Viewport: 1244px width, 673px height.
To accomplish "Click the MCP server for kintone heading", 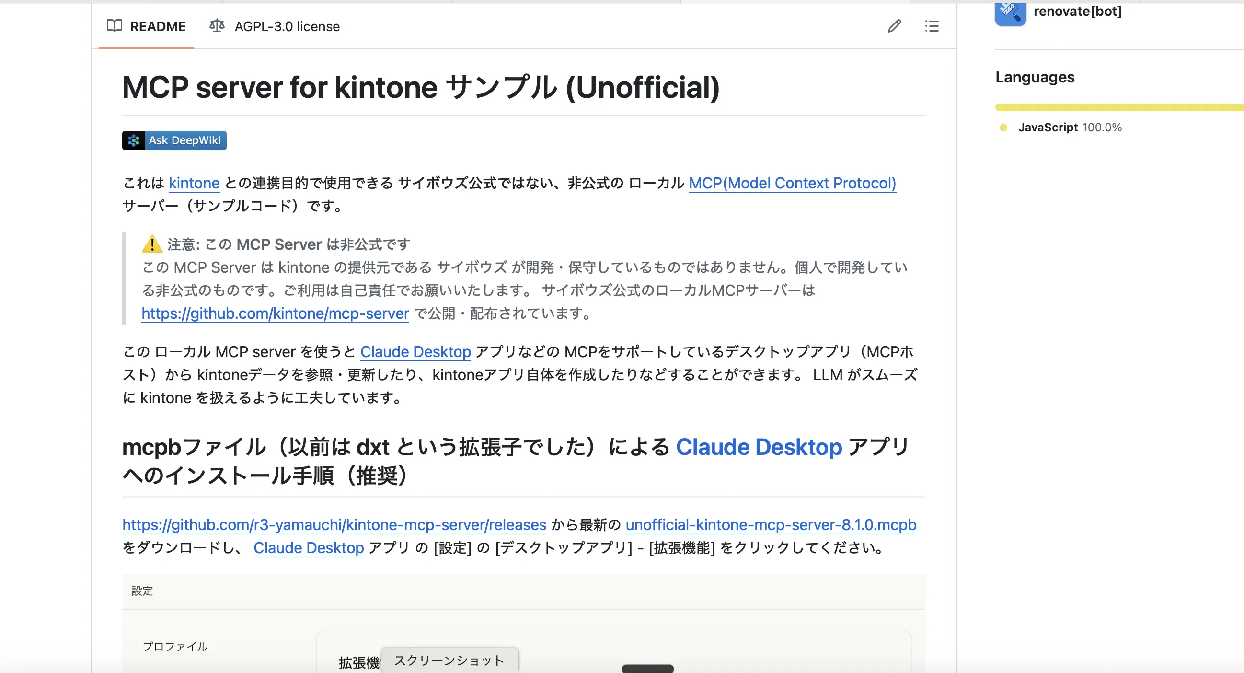I will pos(421,87).
